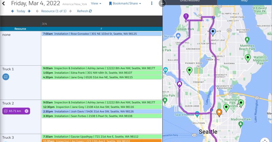Click Madrona Park marker on map
The width and height of the screenshot is (272, 142).
241,124
